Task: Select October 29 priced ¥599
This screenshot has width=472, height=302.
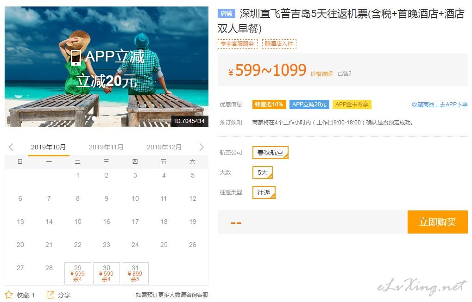Action: pyautogui.click(x=78, y=273)
